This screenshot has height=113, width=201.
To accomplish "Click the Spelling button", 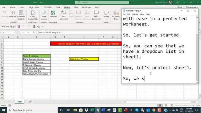I will click(x=4, y=14).
